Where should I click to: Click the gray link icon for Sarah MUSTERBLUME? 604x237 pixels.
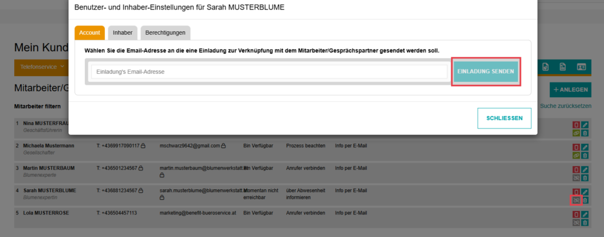576,200
